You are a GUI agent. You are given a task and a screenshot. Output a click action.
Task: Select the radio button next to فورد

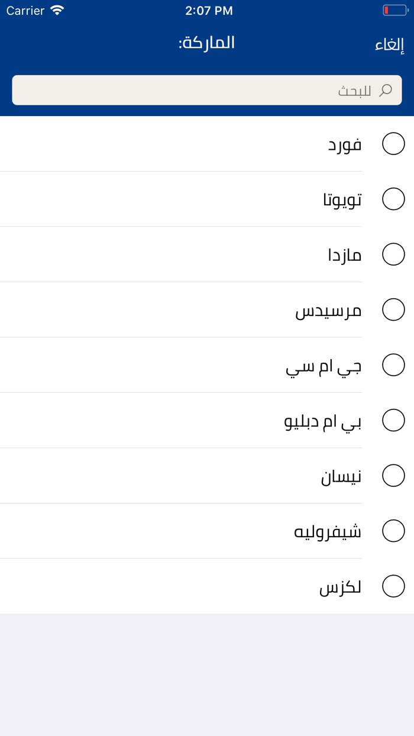tap(393, 143)
